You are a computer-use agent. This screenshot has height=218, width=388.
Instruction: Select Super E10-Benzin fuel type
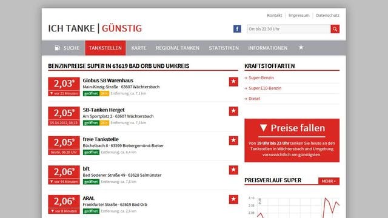pos(265,88)
